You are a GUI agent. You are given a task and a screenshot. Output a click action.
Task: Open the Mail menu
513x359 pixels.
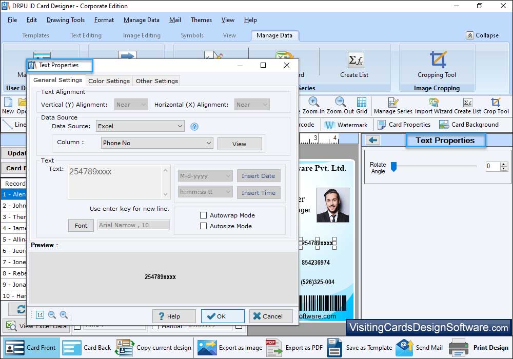(x=175, y=20)
